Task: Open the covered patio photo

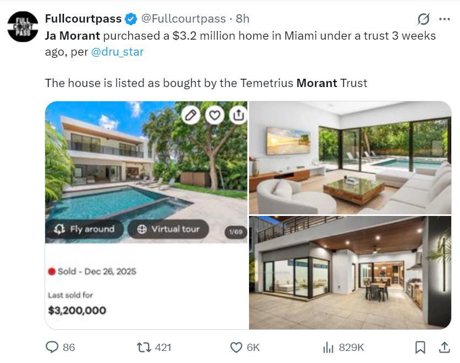Action: pos(350,272)
